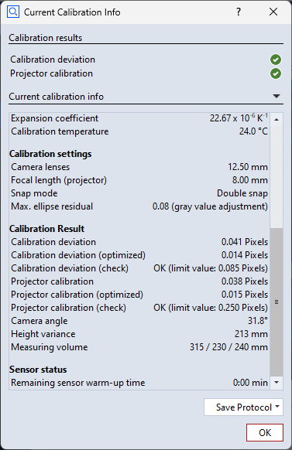Click the Camera lenses 12.50 mm value
This screenshot has width=292, height=450.
248,167
